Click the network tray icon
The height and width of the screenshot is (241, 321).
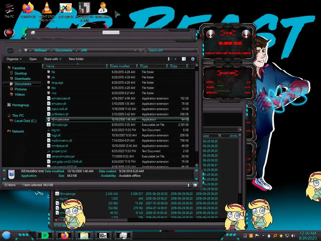click(x=287, y=236)
